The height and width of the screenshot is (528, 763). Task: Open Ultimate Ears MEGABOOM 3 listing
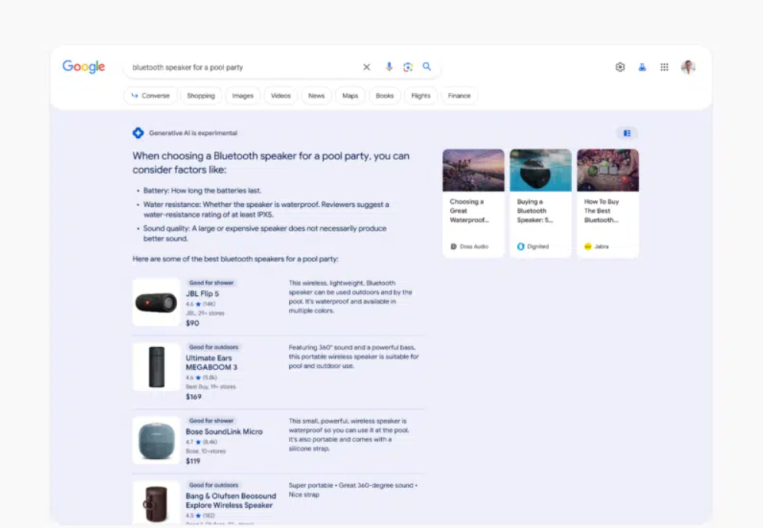coord(211,362)
